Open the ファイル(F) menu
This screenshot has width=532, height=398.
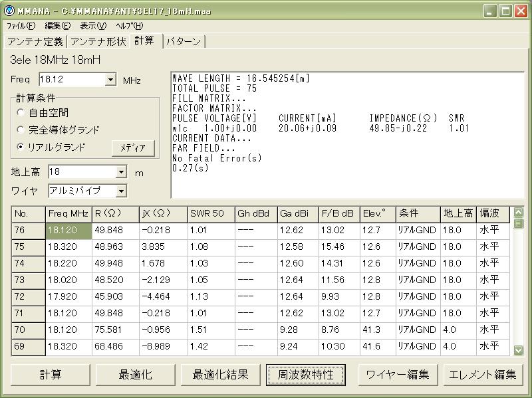(x=21, y=26)
